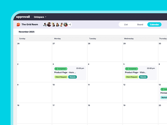Click the second member avatar with beard

coord(49,24)
